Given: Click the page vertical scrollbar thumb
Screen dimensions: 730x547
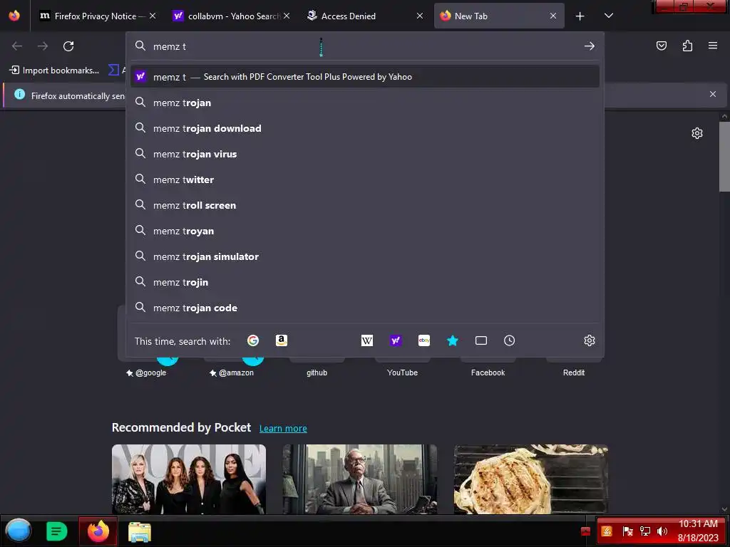Looking at the screenshot, I should [x=724, y=157].
